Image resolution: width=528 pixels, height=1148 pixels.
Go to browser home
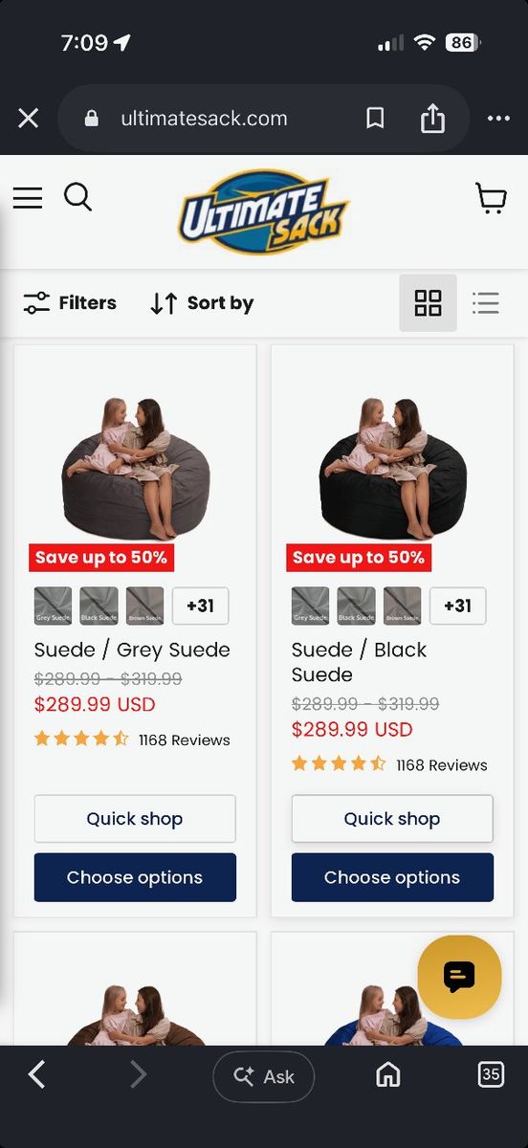coord(387,1075)
